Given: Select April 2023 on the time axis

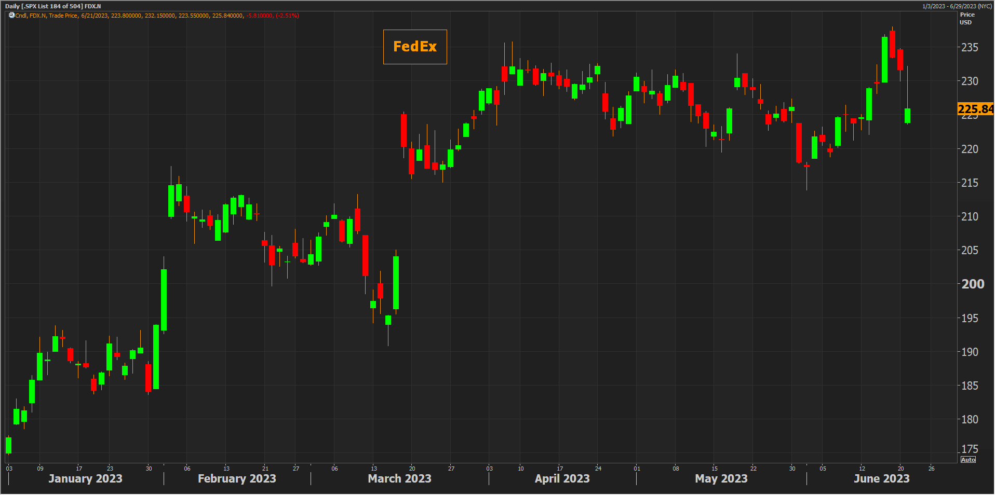Looking at the screenshot, I should point(562,478).
